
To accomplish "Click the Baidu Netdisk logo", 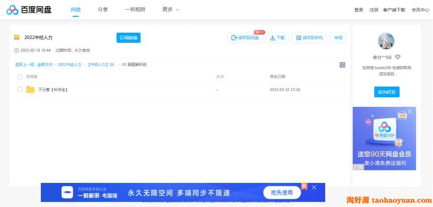I will pyautogui.click(x=29, y=10).
